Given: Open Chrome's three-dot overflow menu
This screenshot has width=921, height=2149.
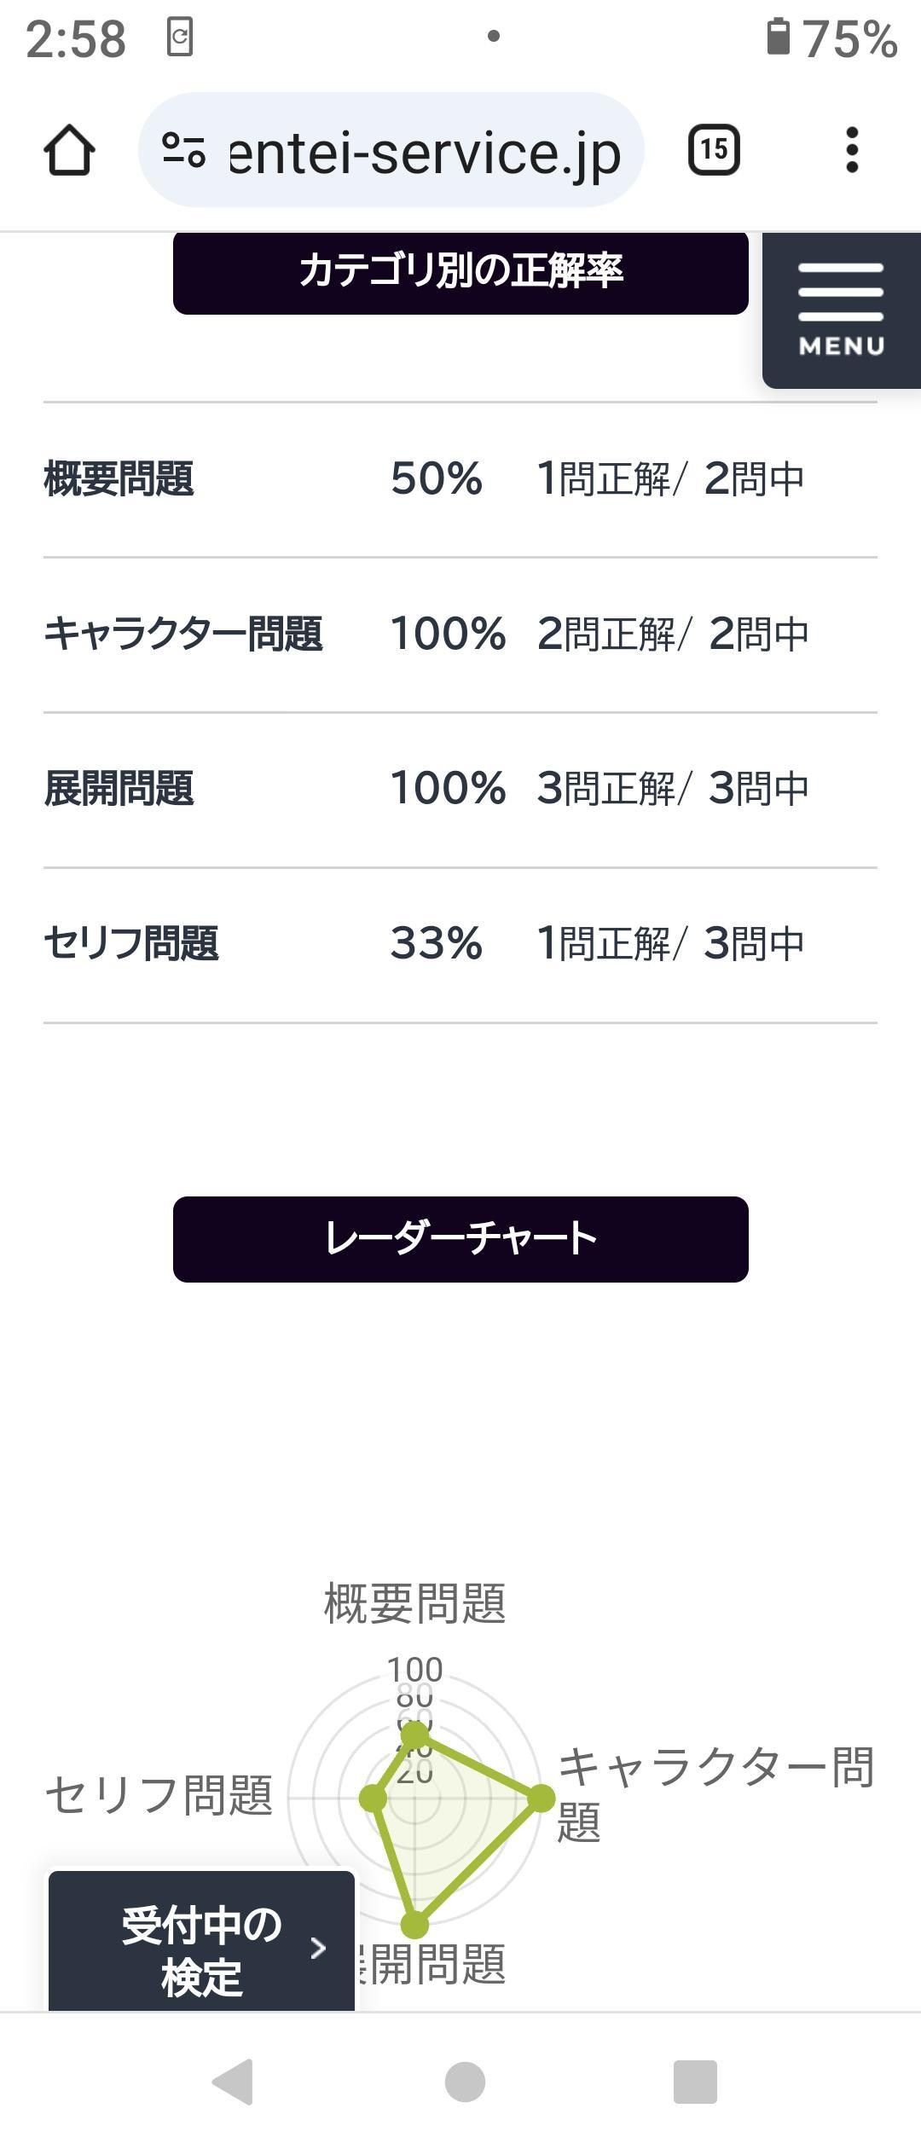Looking at the screenshot, I should [x=851, y=150].
